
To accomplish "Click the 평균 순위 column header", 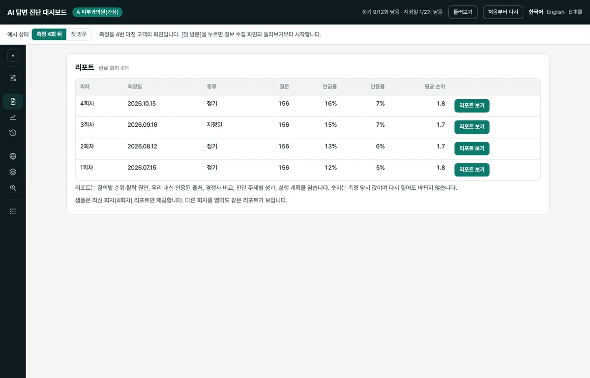I will [435, 87].
